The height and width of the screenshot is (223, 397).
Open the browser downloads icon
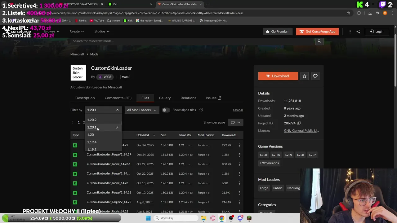(x=370, y=13)
